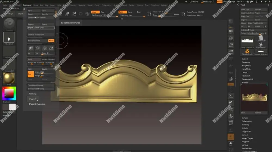
Task: Expand the Deformation section
Action: coord(247,121)
